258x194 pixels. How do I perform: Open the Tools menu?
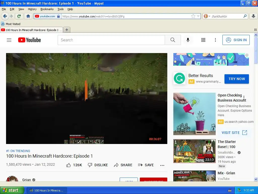[x=60, y=9]
